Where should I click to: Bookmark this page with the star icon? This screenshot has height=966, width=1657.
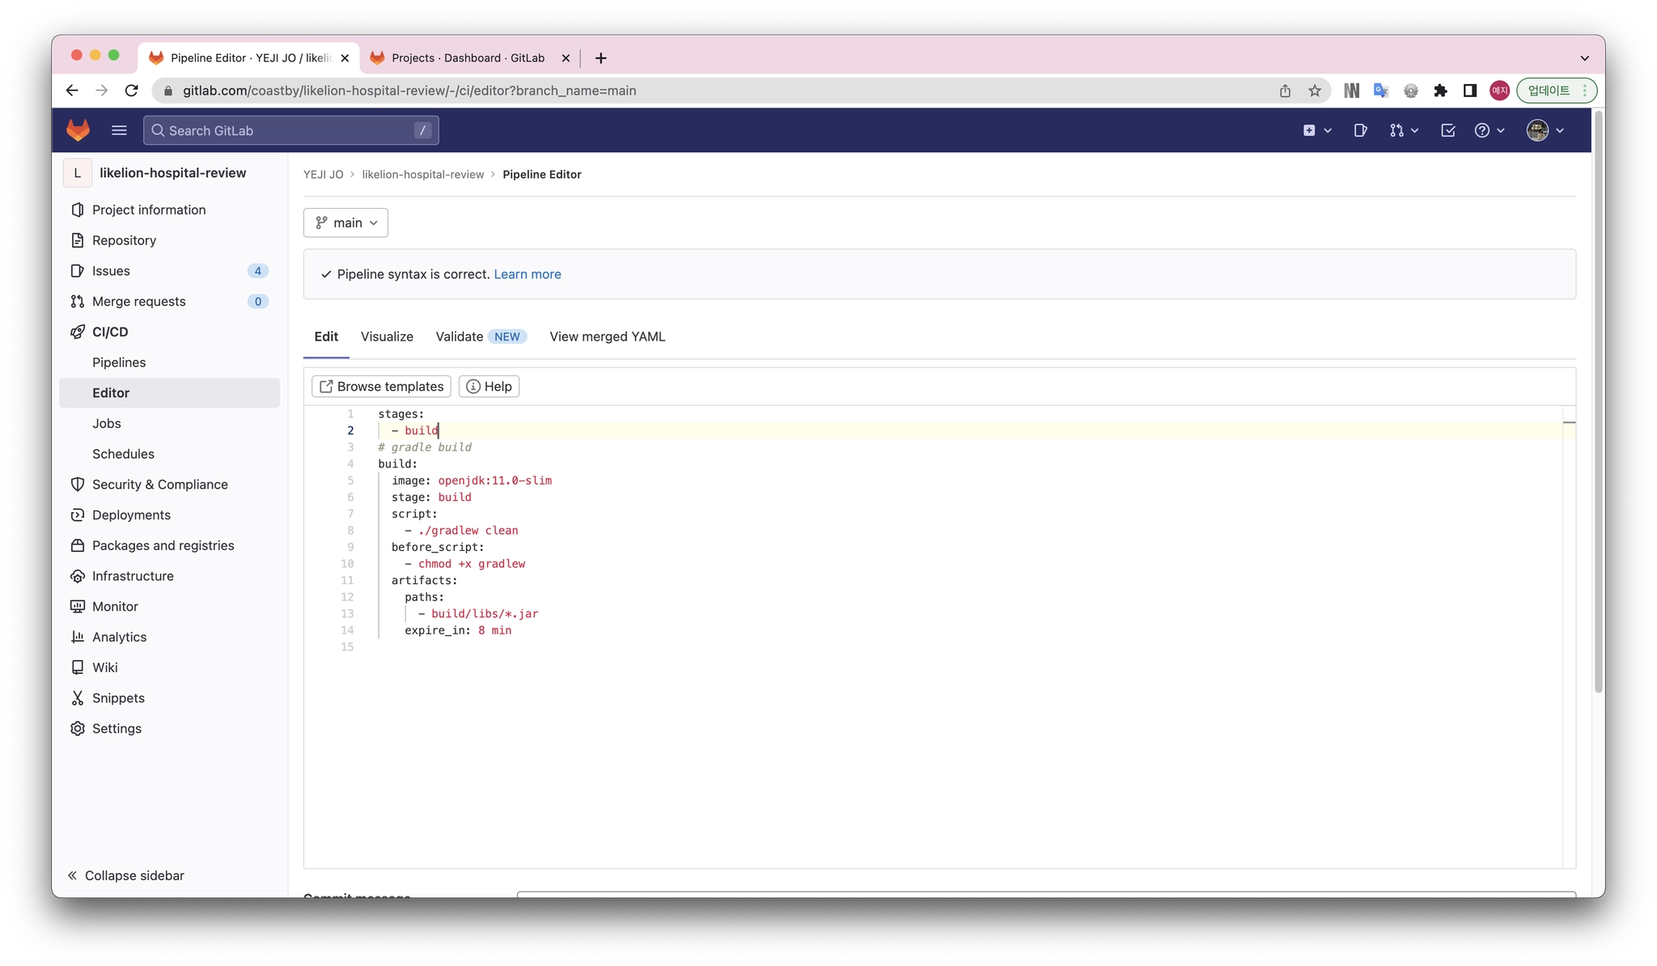click(x=1315, y=91)
